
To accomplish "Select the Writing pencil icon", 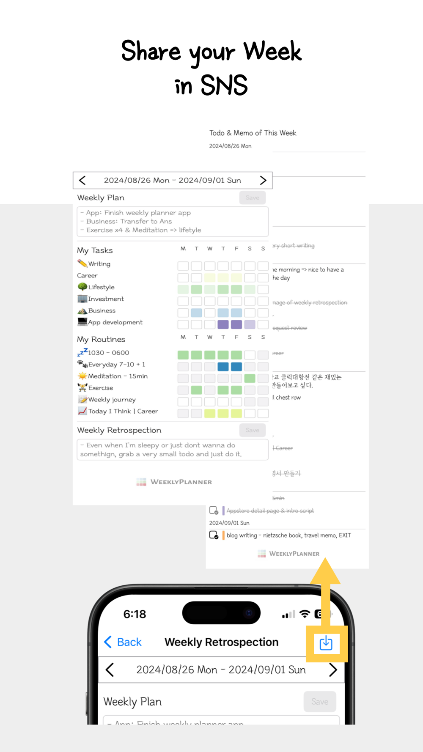I will tap(82, 263).
